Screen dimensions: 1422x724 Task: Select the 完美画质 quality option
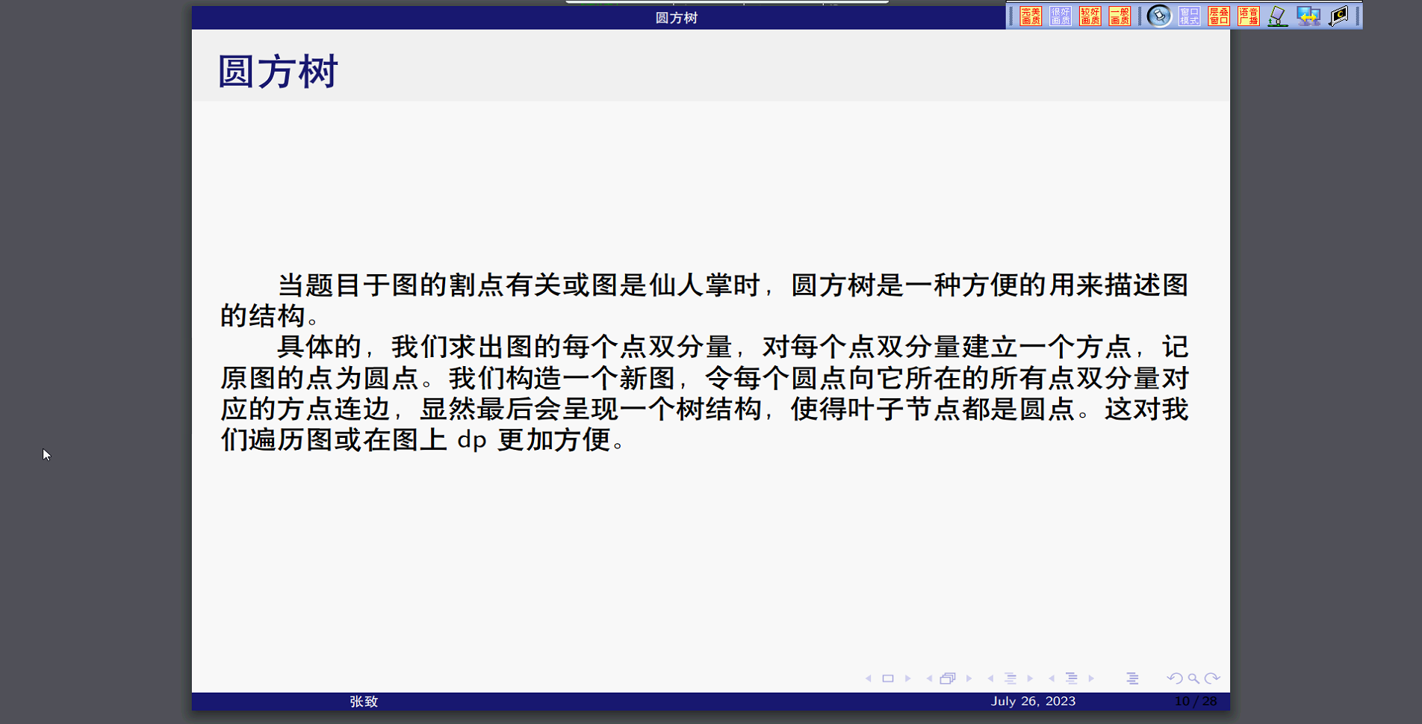[x=1031, y=16]
